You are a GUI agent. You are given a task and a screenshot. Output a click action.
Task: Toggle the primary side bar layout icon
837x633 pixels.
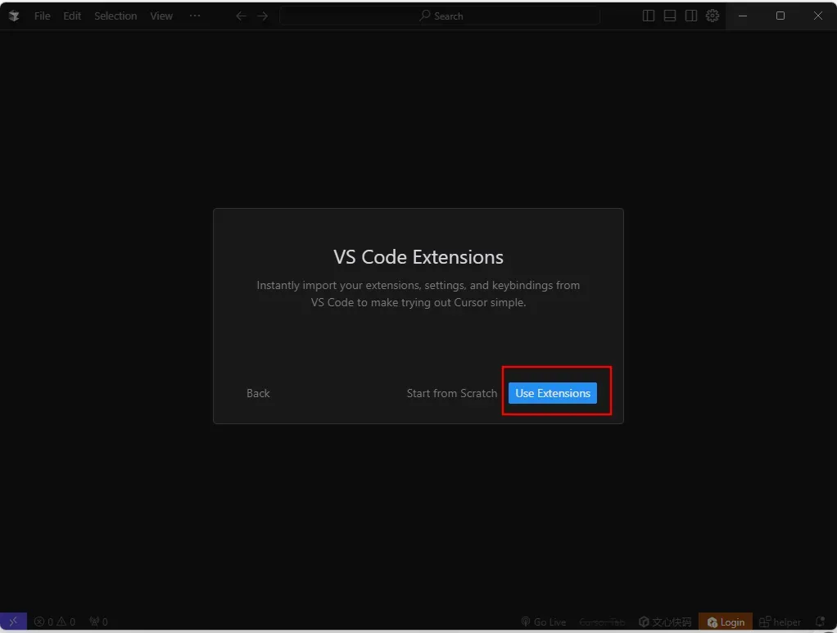pos(648,16)
